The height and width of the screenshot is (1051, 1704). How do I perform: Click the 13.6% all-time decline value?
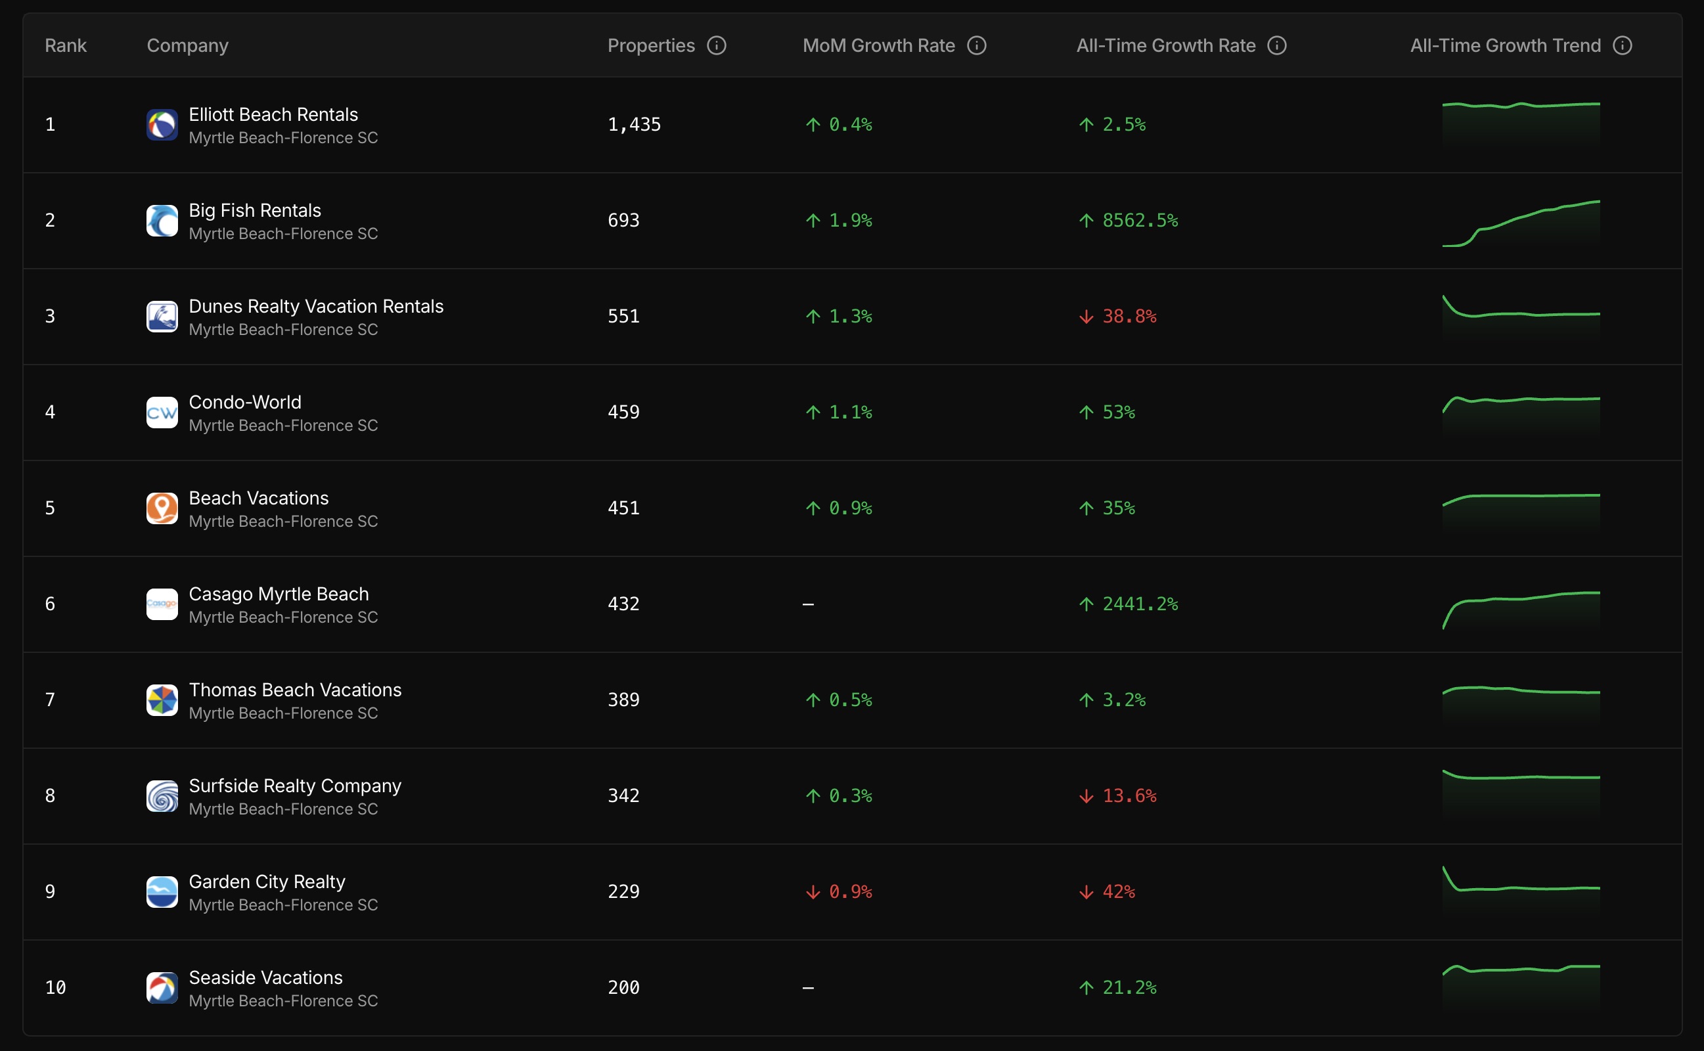click(1117, 797)
